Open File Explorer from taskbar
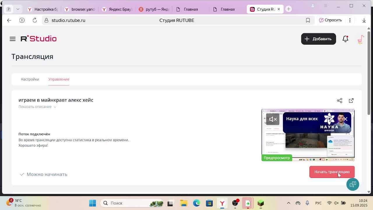This screenshot has height=210, width=373. pyautogui.click(x=184, y=203)
